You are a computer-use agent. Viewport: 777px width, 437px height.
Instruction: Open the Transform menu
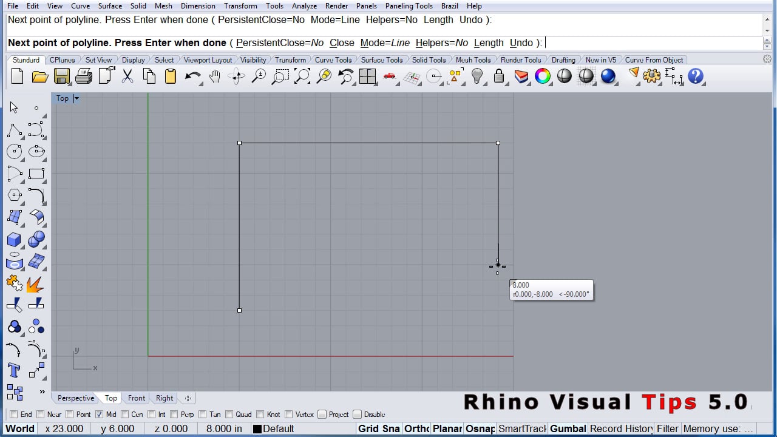point(240,6)
